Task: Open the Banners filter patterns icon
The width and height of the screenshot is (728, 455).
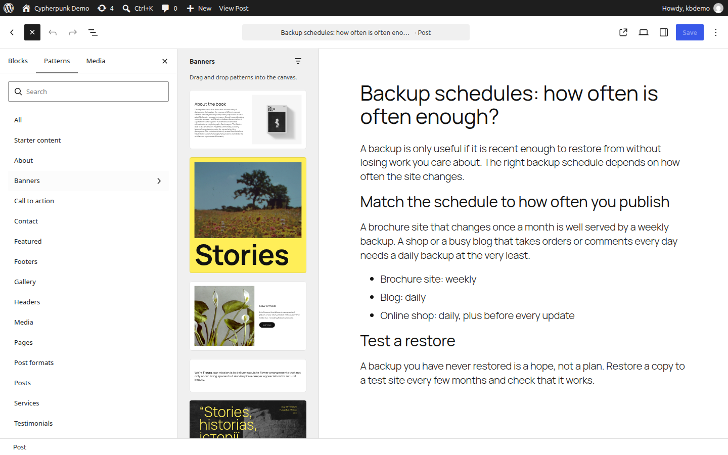Action: [x=298, y=61]
